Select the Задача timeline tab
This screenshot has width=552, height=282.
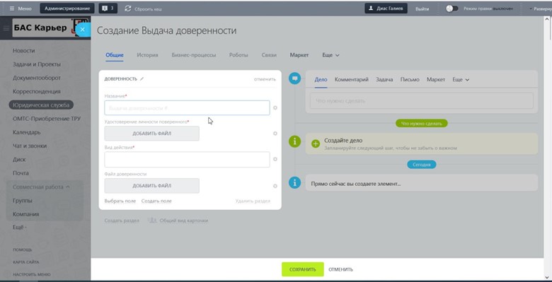pos(384,80)
